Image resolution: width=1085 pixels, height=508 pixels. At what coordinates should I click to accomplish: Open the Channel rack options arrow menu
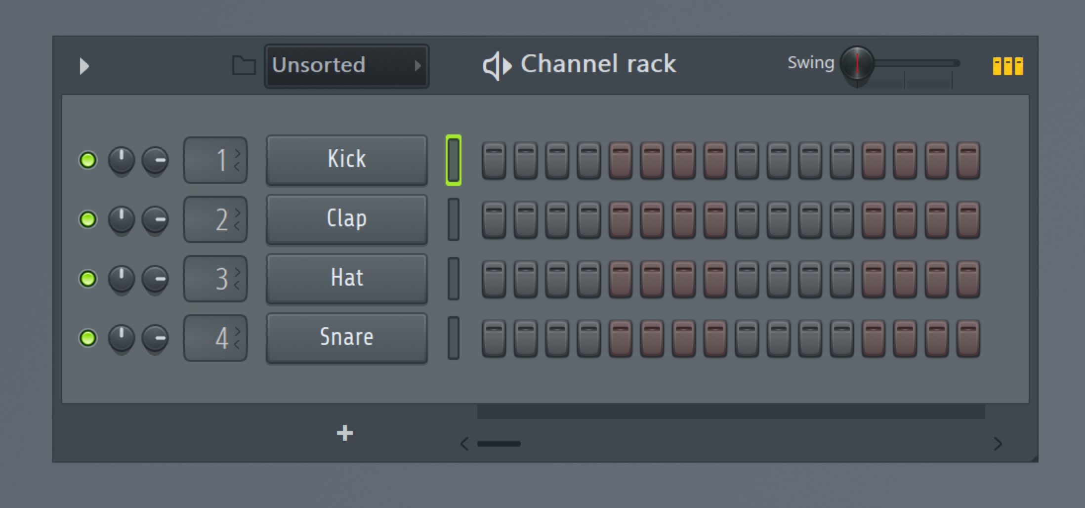click(84, 66)
